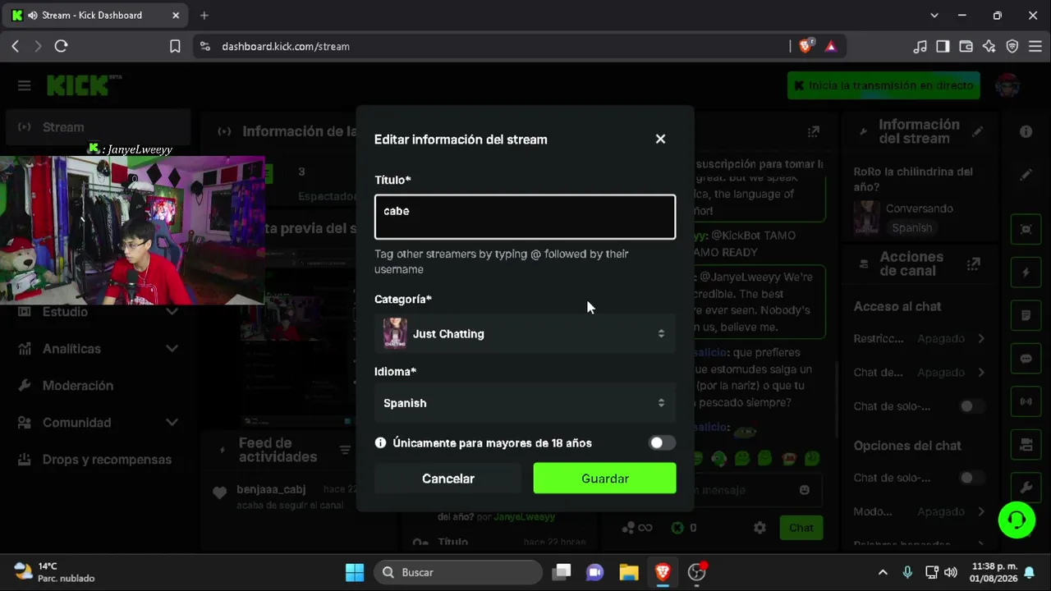Click Inicia la transmisión en directo button

(x=883, y=85)
